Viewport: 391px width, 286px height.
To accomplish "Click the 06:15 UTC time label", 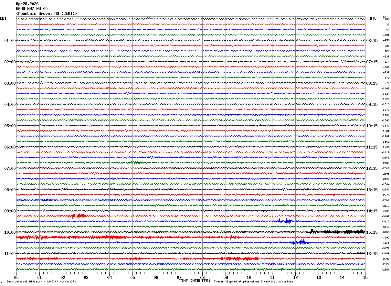I will pos(372,41).
